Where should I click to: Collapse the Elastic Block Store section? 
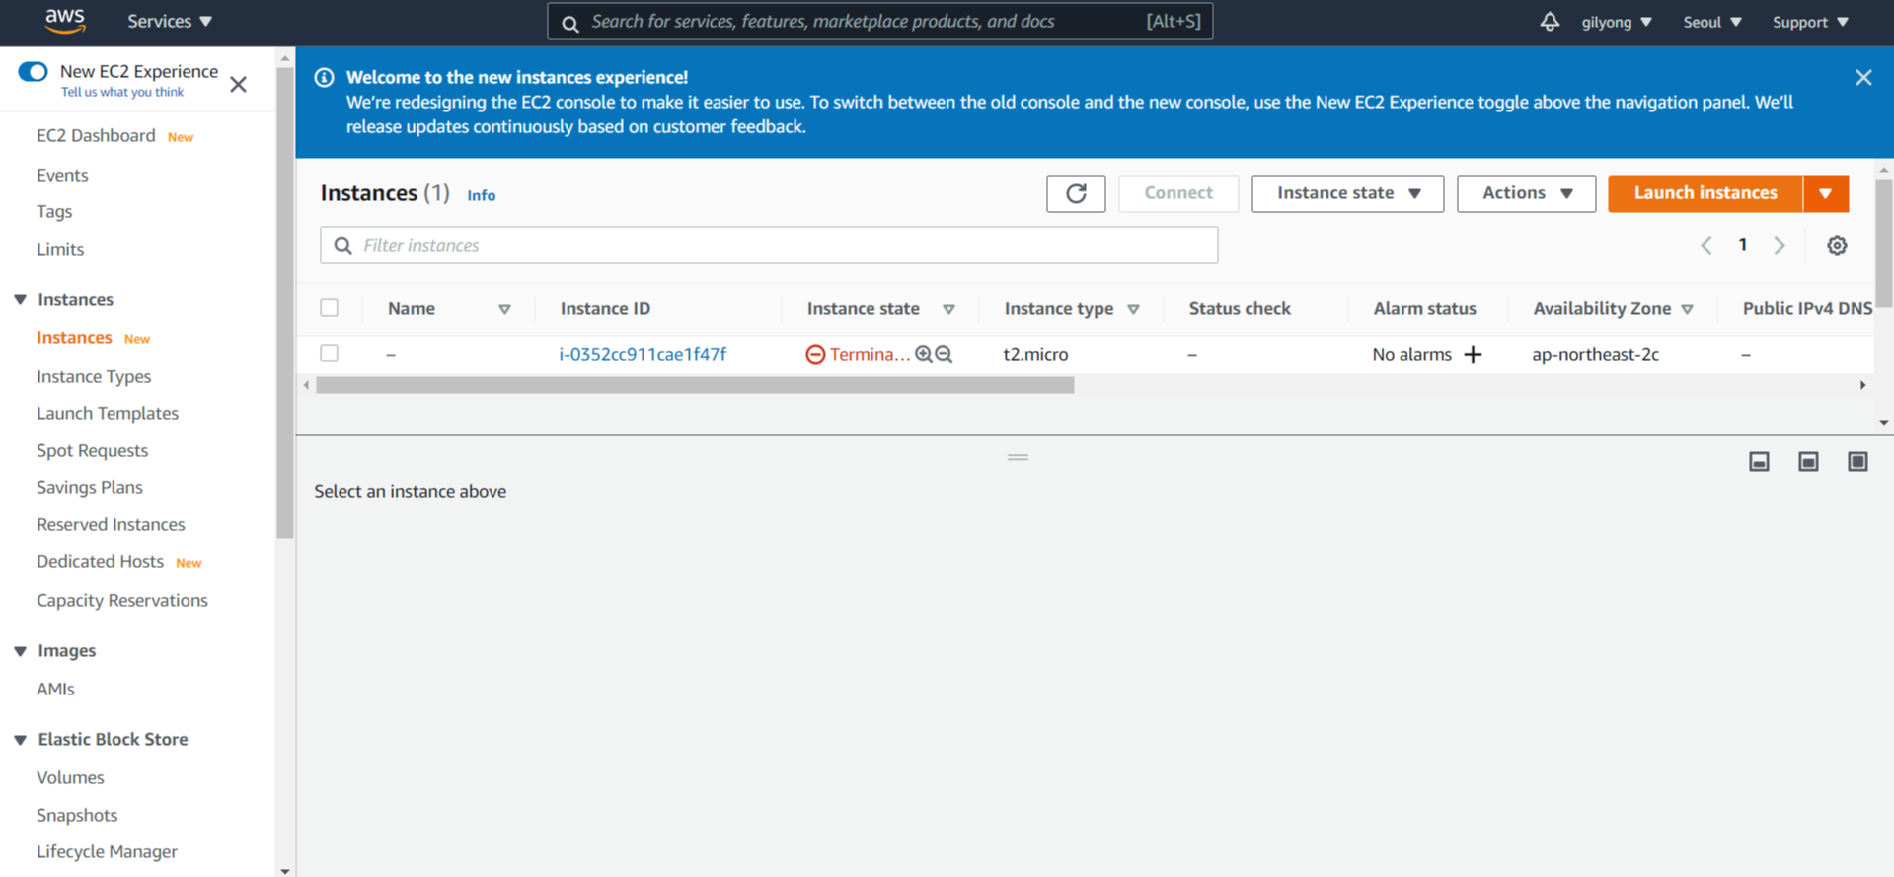coord(20,740)
